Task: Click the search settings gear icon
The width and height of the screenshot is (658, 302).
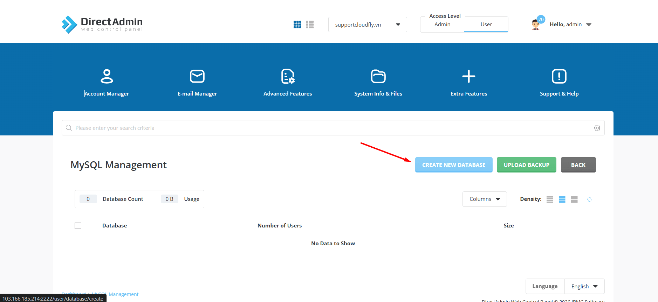Action: [x=597, y=128]
